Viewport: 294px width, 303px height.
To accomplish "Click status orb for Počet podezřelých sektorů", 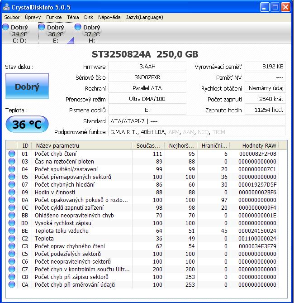I will click(x=12, y=254).
